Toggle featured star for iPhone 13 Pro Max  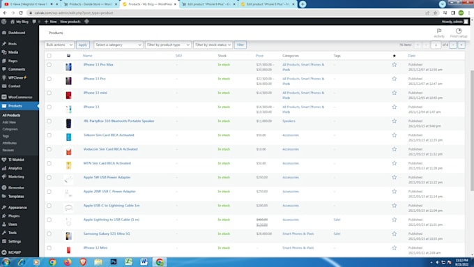point(395,65)
